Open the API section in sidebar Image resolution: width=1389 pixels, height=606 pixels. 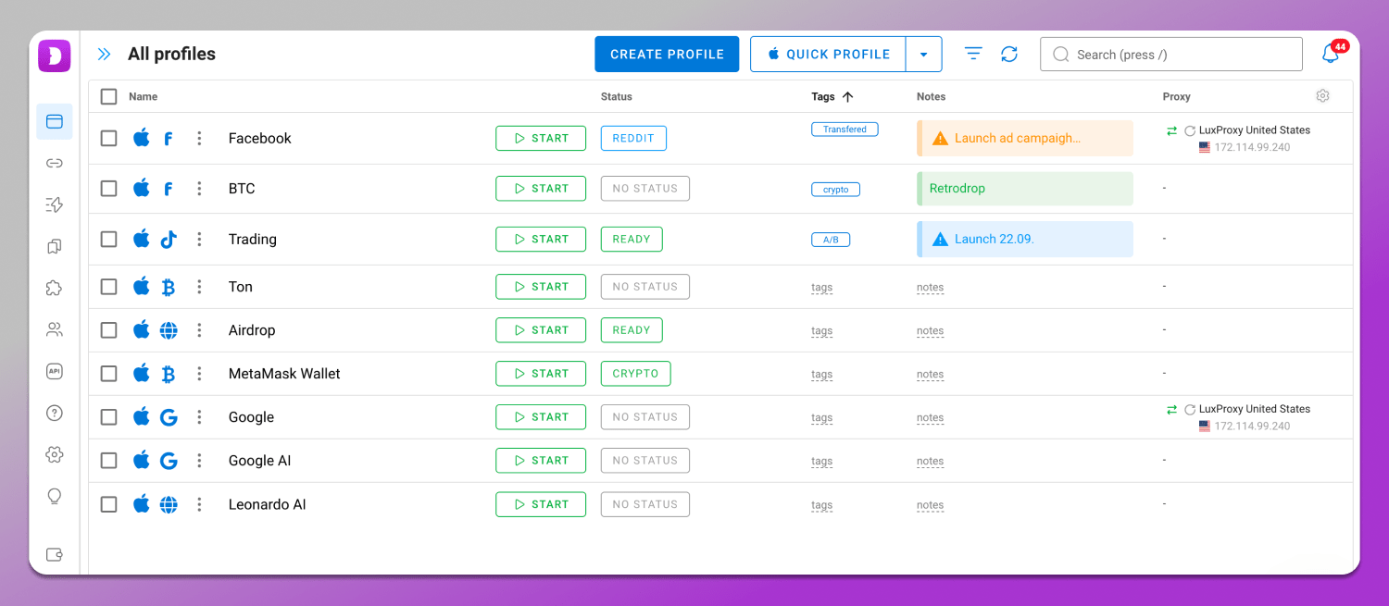coord(54,371)
